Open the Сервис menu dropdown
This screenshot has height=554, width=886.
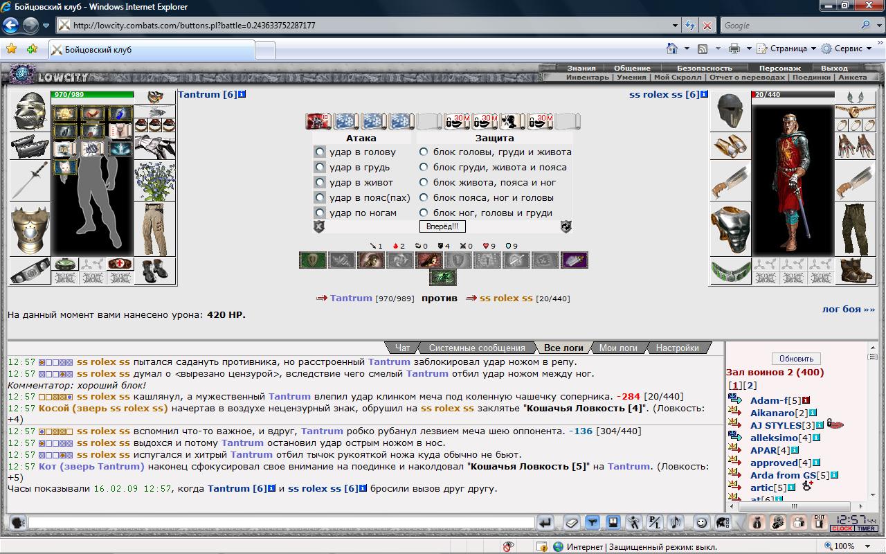(846, 48)
